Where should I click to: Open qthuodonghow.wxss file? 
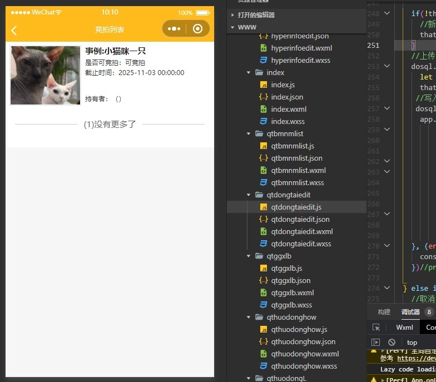pos(304,366)
